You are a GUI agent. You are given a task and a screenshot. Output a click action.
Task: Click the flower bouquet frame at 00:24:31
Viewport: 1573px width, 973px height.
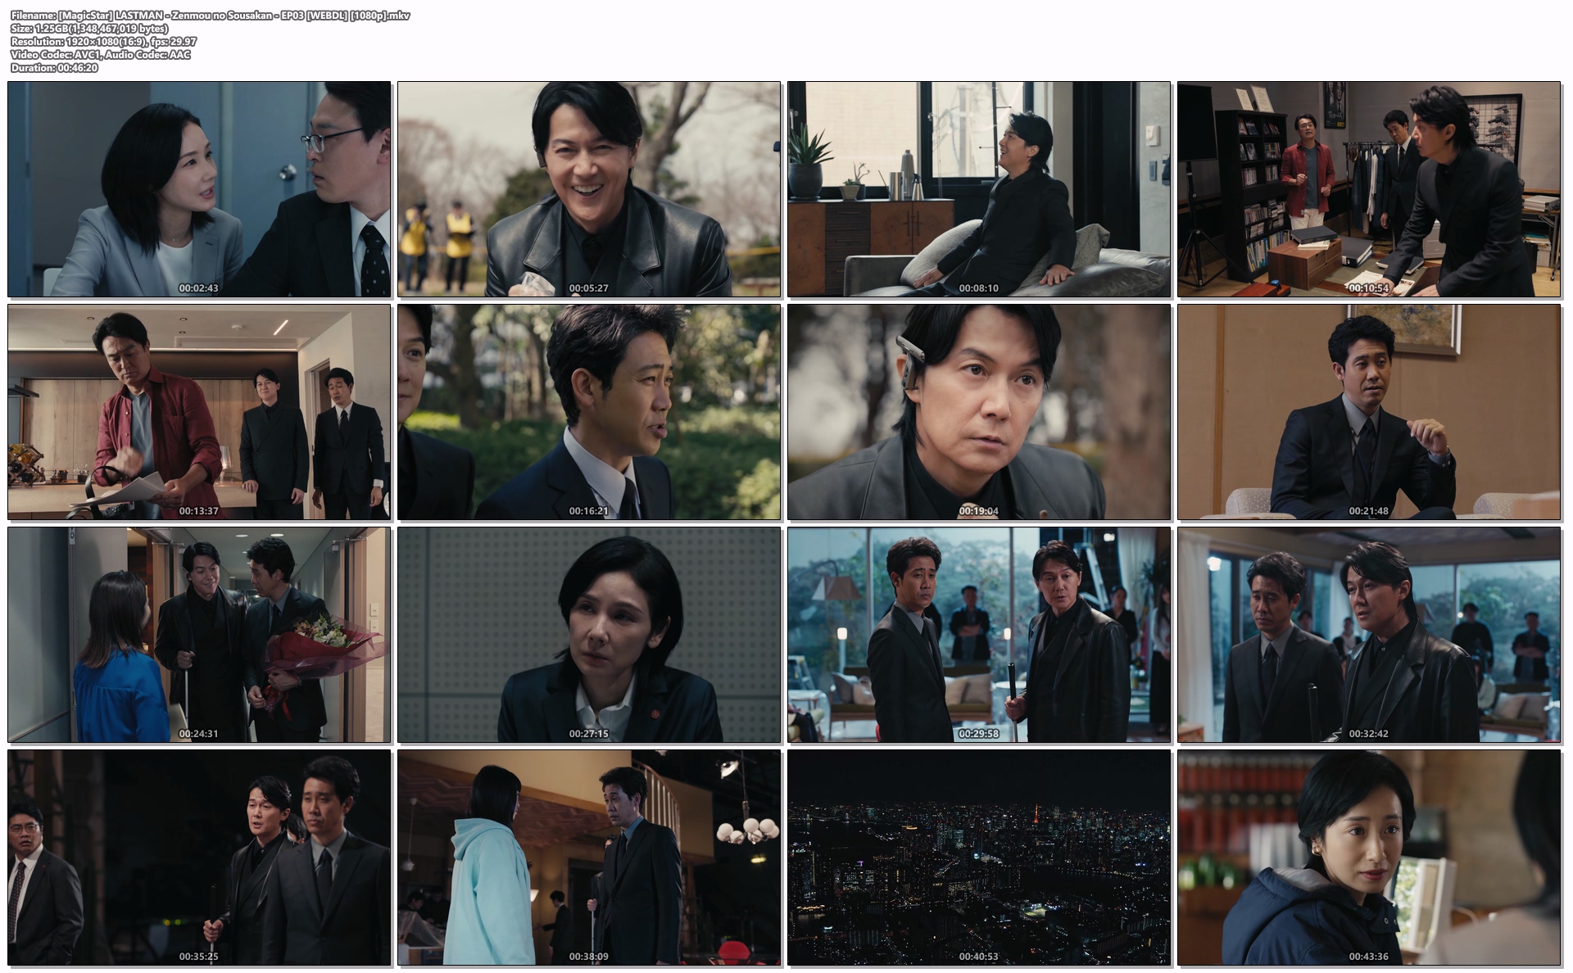(x=199, y=635)
